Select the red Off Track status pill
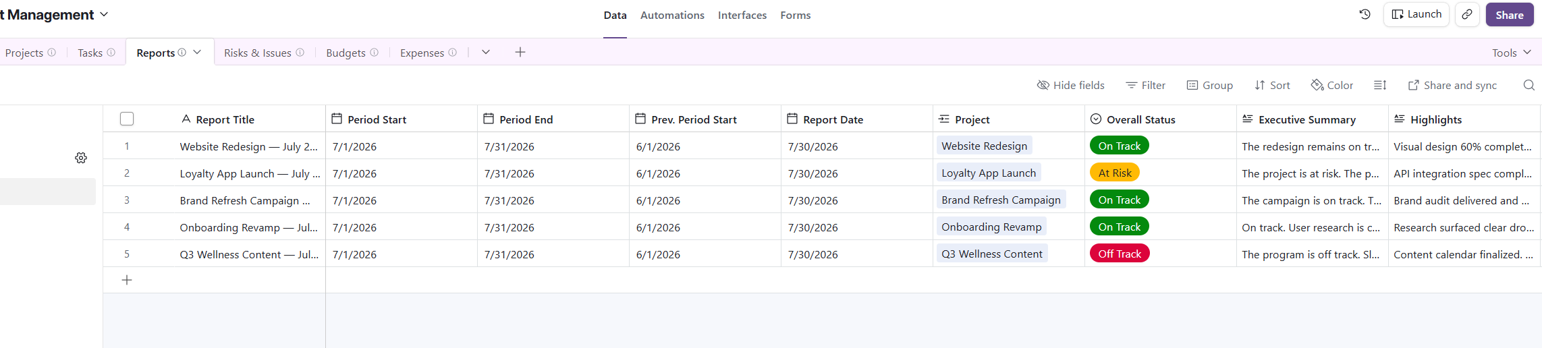Viewport: 1542px width, 348px height. point(1120,254)
